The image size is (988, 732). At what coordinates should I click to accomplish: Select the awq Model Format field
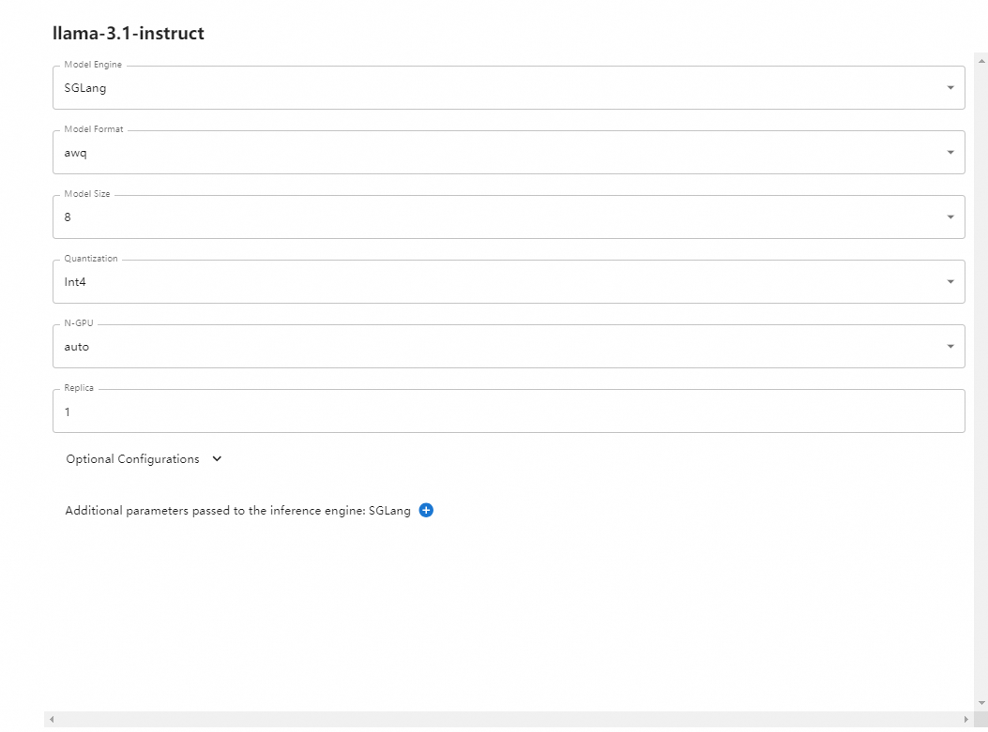tap(509, 153)
